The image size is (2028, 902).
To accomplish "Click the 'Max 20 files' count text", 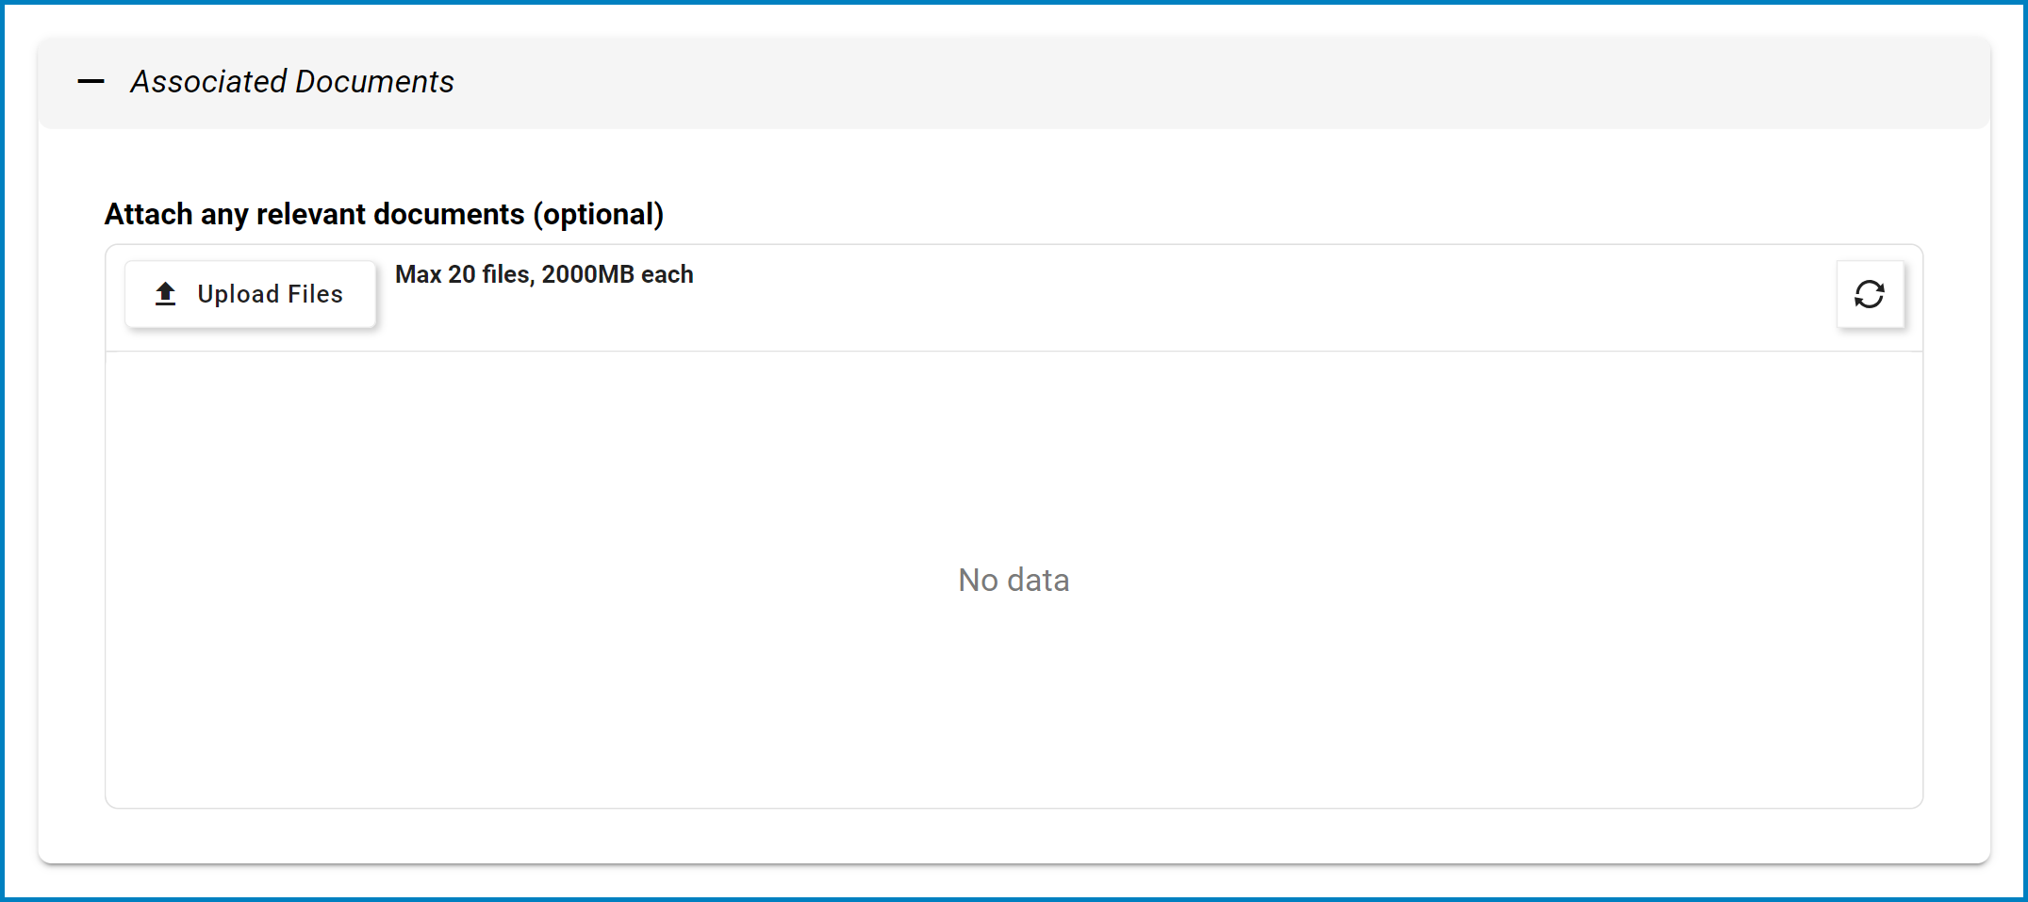I will (x=465, y=274).
